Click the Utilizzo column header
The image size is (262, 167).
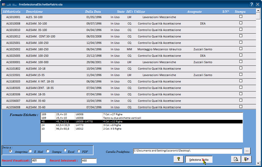[x=139, y=12]
